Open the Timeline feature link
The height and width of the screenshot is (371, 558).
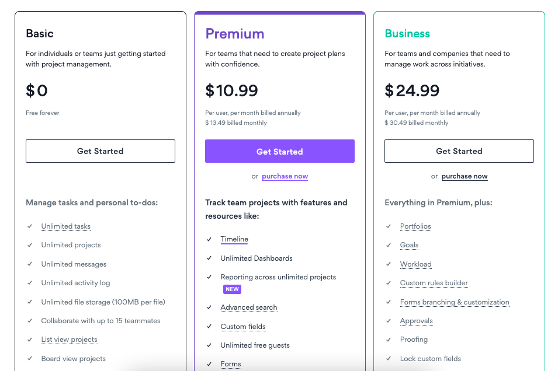click(234, 239)
